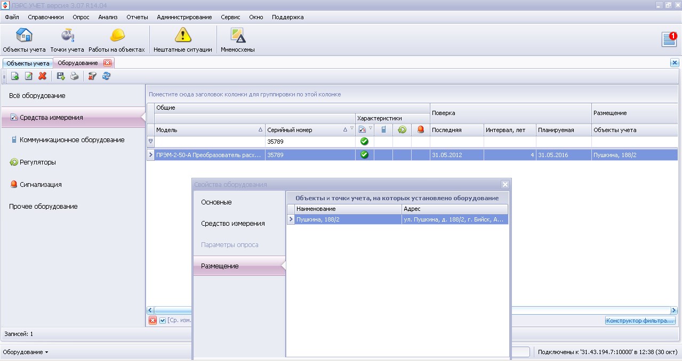Open Средство измерения section in dialog
The image size is (682, 361).
(239, 224)
